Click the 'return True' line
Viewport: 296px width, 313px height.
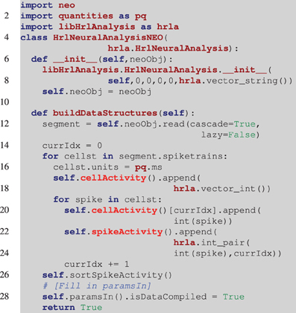coord(72,308)
